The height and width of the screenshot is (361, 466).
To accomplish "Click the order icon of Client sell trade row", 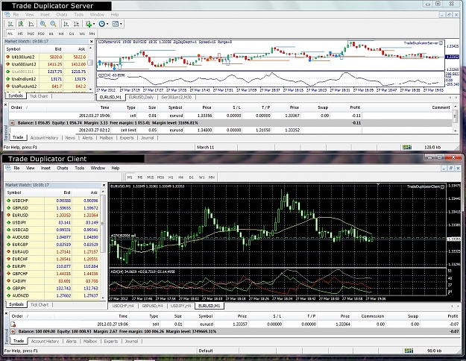I will (13, 324).
